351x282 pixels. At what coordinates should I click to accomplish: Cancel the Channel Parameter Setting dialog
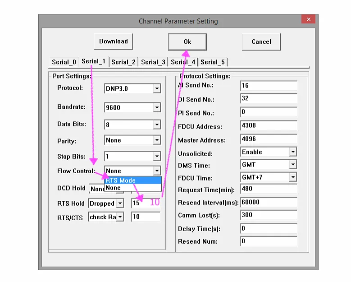coord(261,42)
